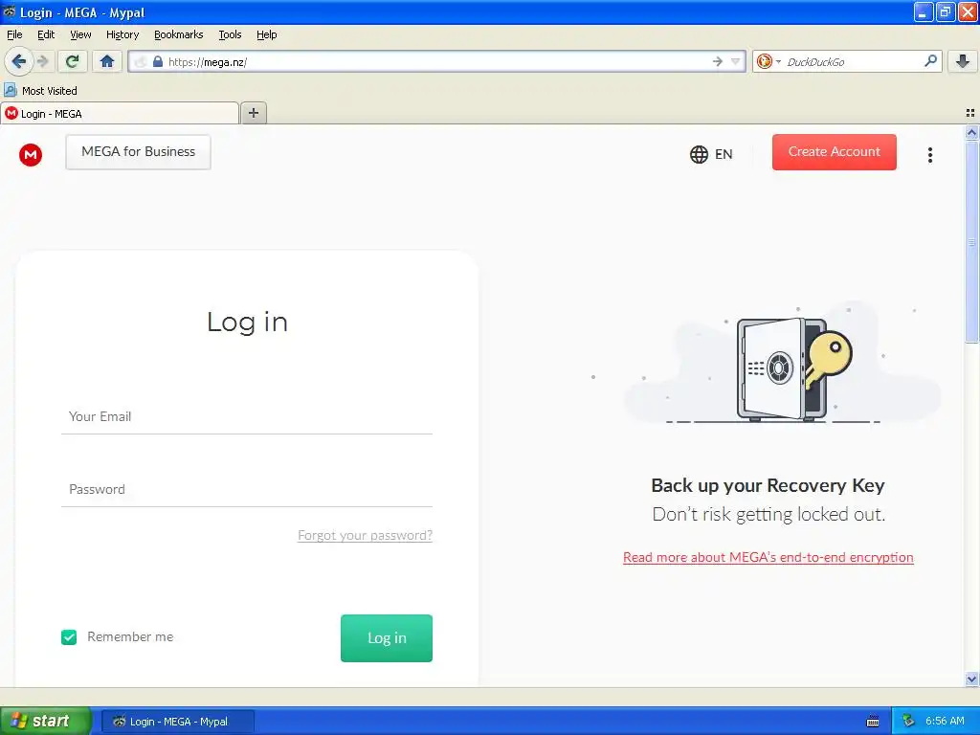Image resolution: width=980 pixels, height=735 pixels.
Task: Click into the Your Email field
Action: pos(247,417)
